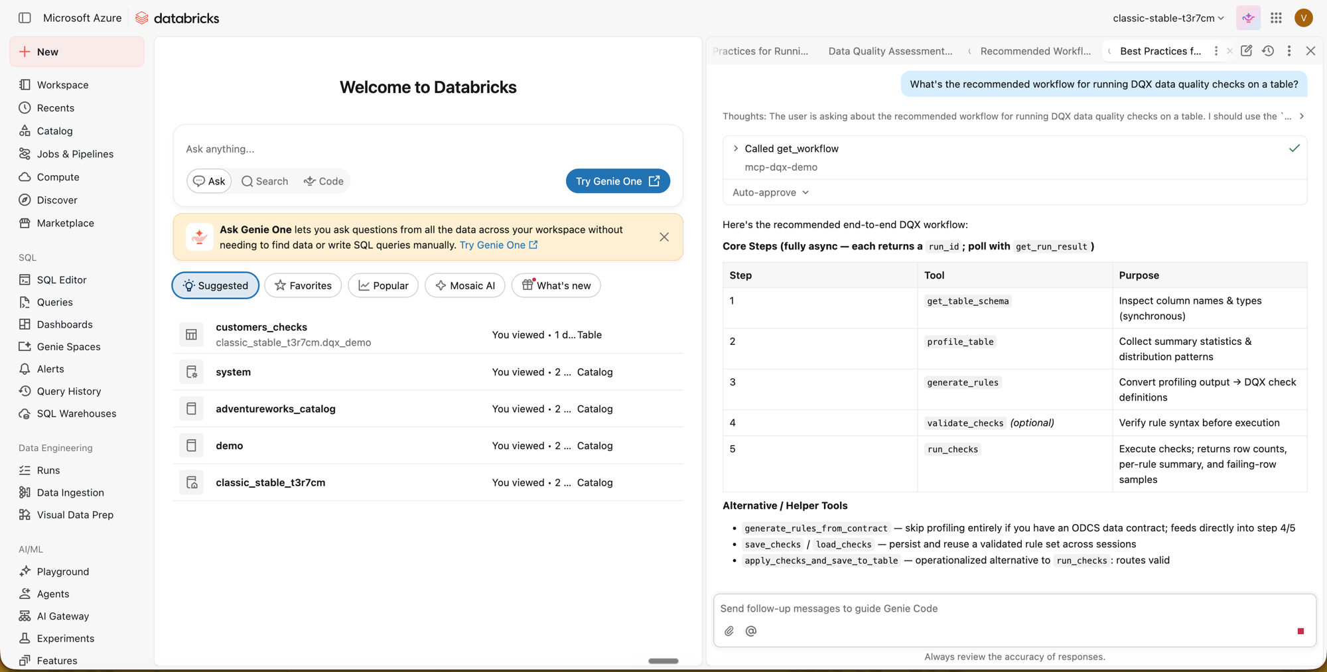The image size is (1327, 672).
Task: Toggle the left sidebar panel icon
Action: point(25,18)
